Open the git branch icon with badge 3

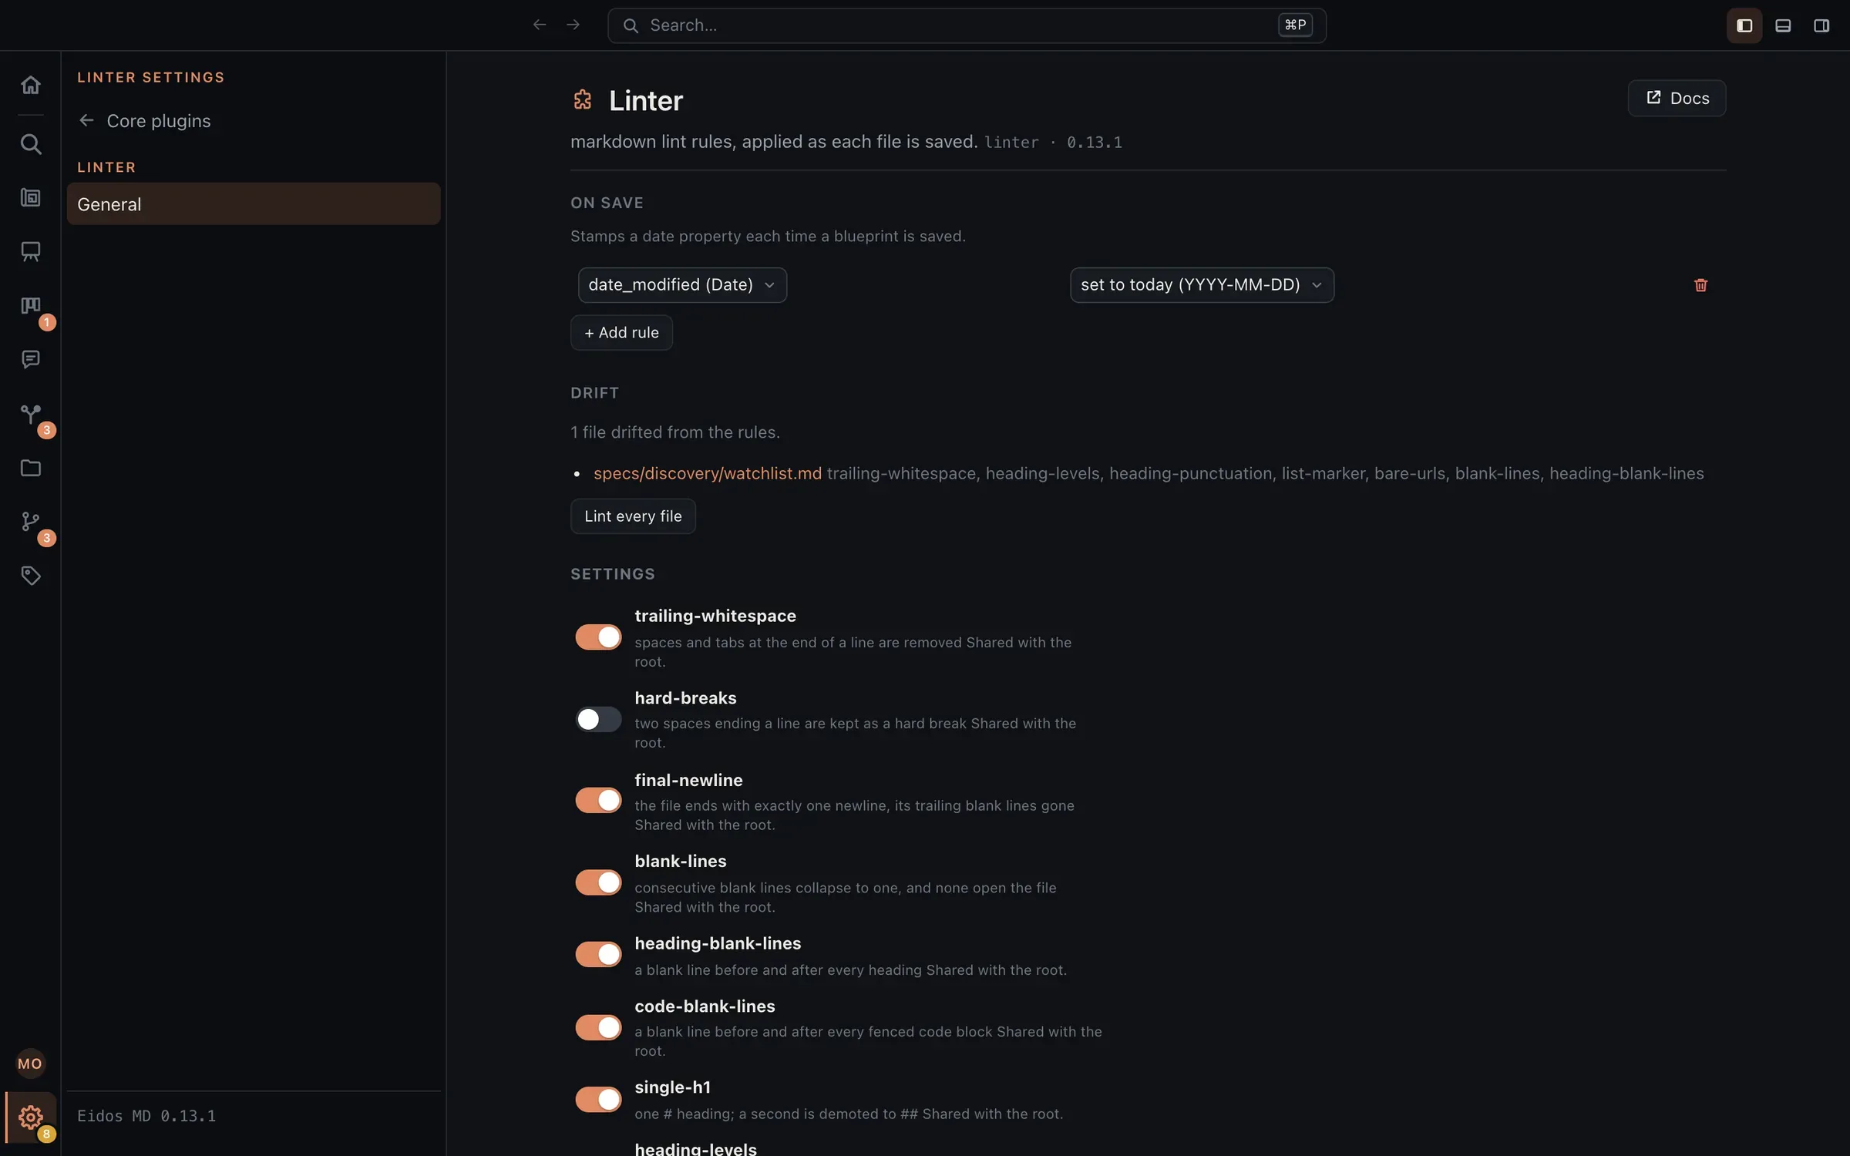[x=30, y=522]
